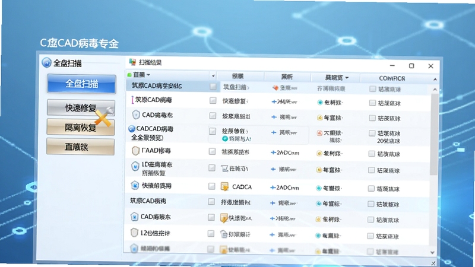
Task: Click the crossed tools icon on 快速修复 button
Action: coord(104,116)
